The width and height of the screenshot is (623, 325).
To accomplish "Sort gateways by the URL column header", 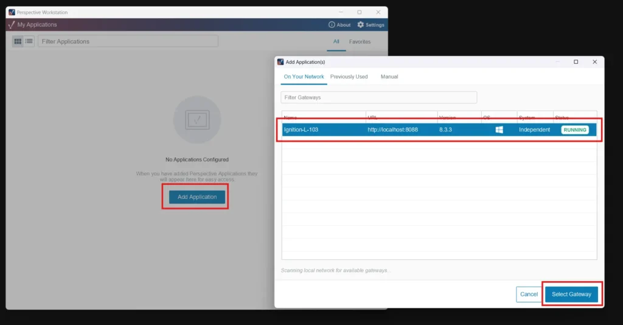I will tap(402, 117).
